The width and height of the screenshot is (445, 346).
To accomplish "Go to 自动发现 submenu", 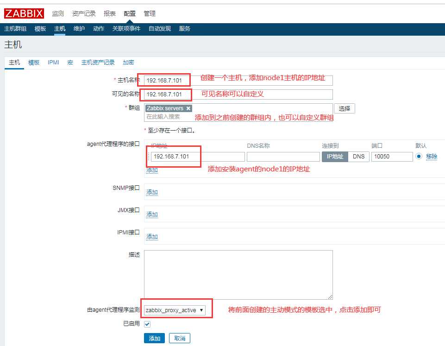I will click(159, 29).
